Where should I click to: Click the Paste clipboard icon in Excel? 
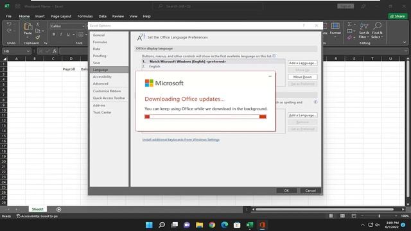click(x=28, y=27)
